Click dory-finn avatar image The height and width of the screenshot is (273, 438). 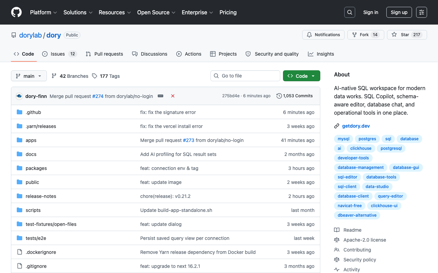click(x=19, y=96)
